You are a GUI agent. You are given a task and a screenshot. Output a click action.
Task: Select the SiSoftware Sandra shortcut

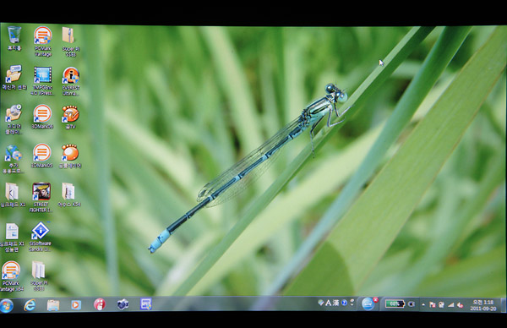(x=40, y=237)
